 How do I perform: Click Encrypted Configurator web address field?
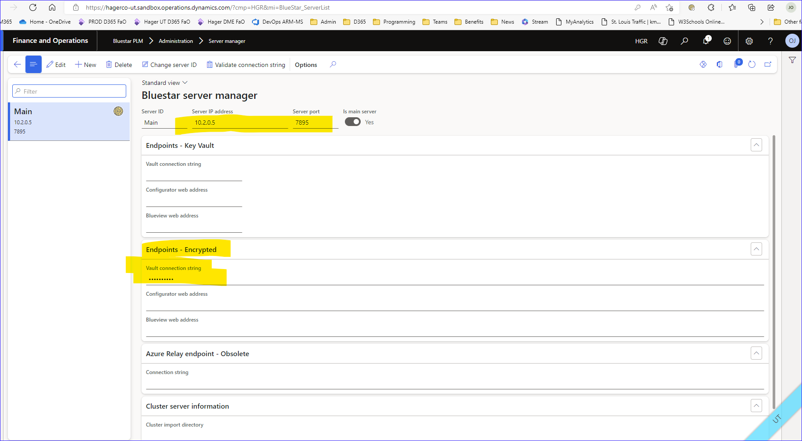point(455,305)
